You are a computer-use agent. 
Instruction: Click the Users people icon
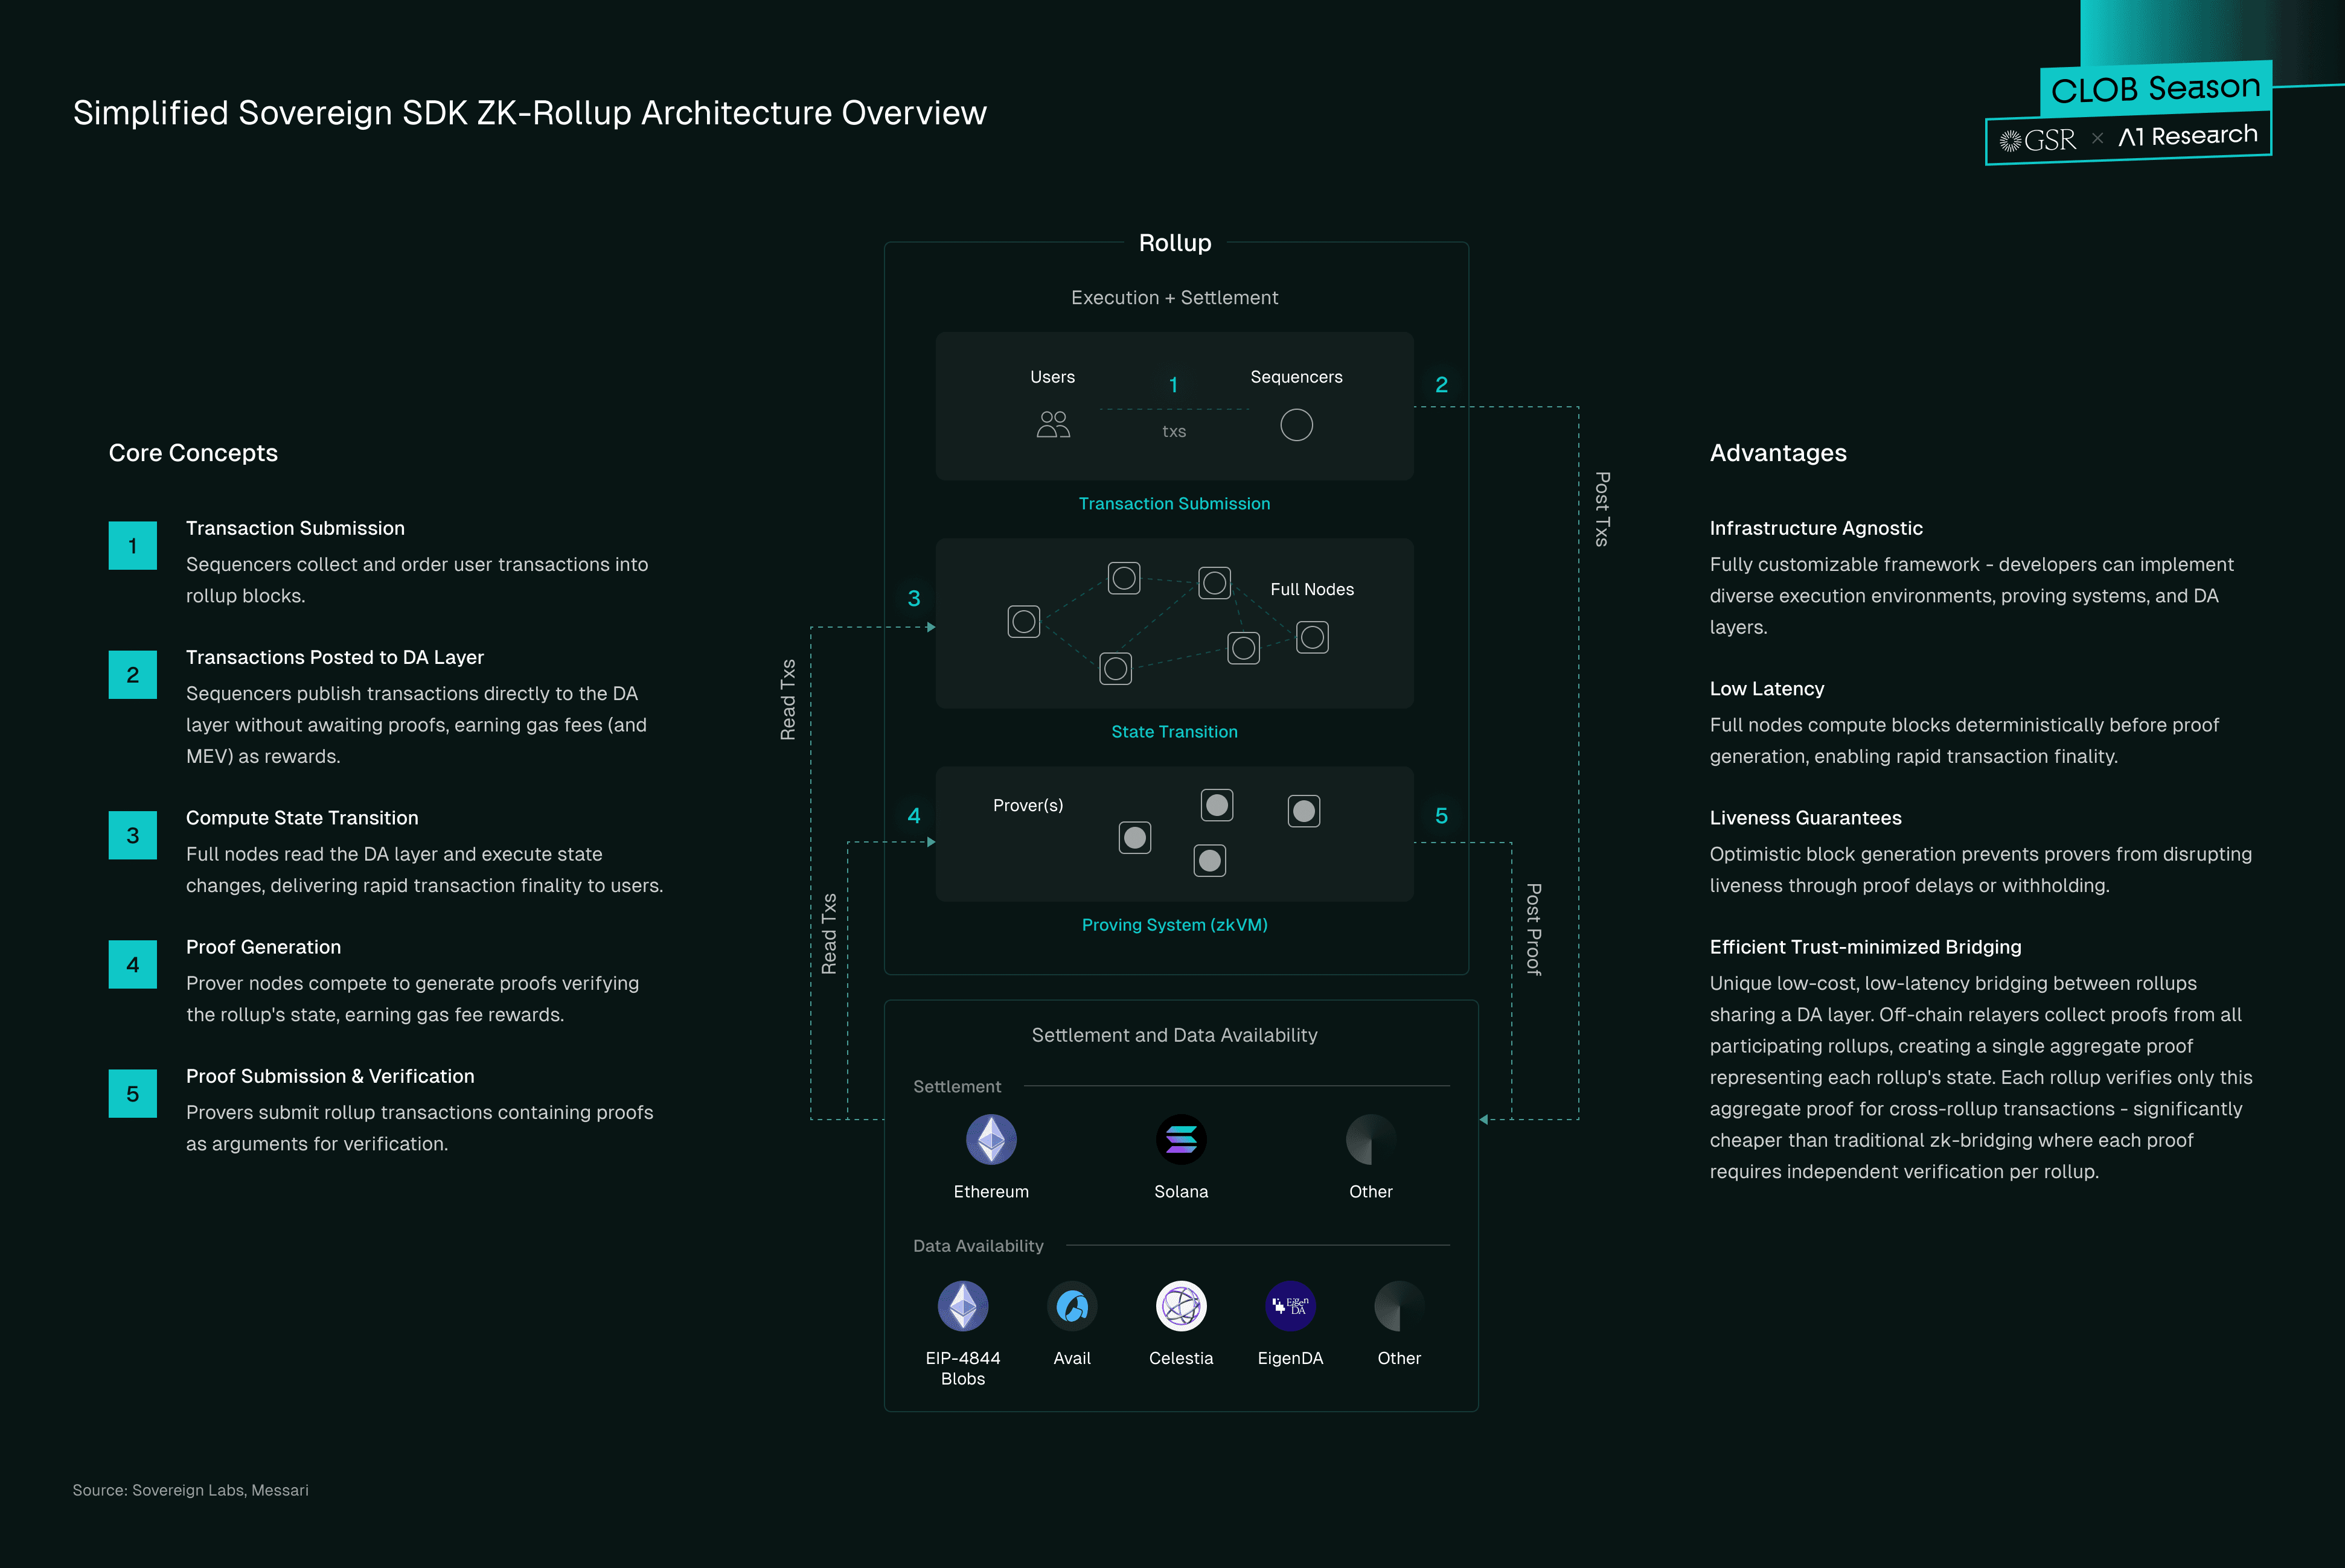click(1054, 424)
